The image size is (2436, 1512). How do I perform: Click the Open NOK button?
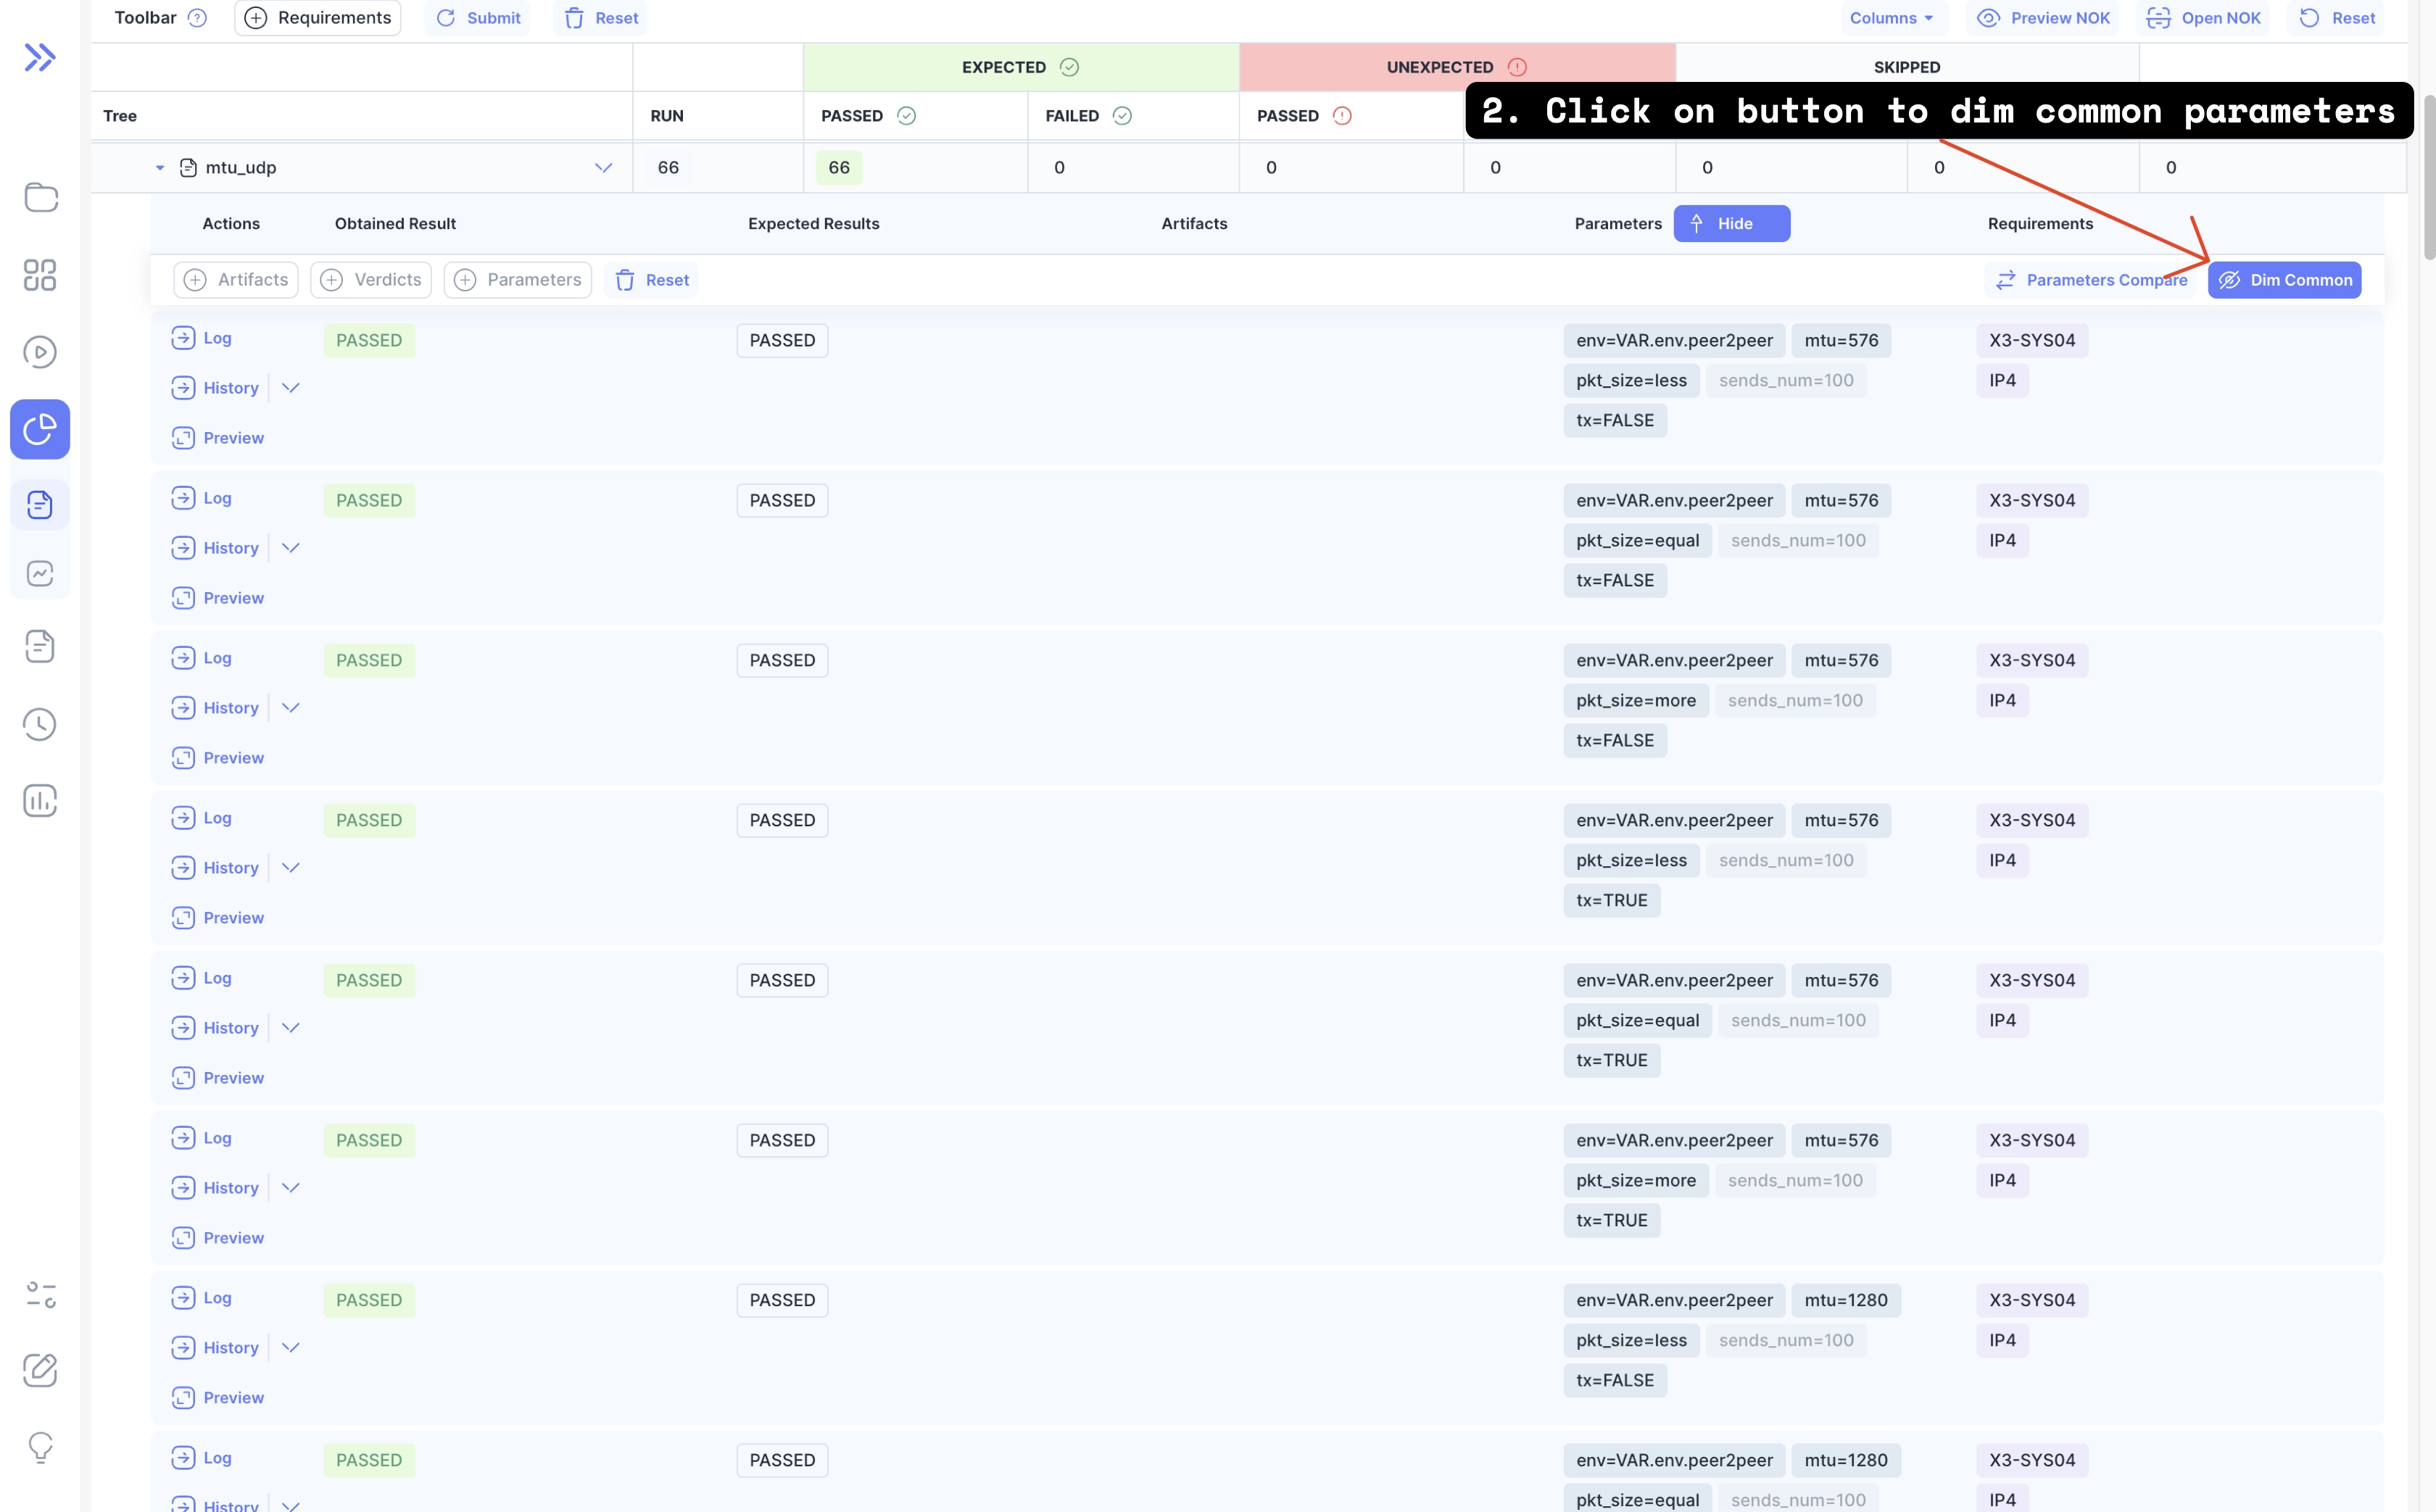pyautogui.click(x=2202, y=17)
